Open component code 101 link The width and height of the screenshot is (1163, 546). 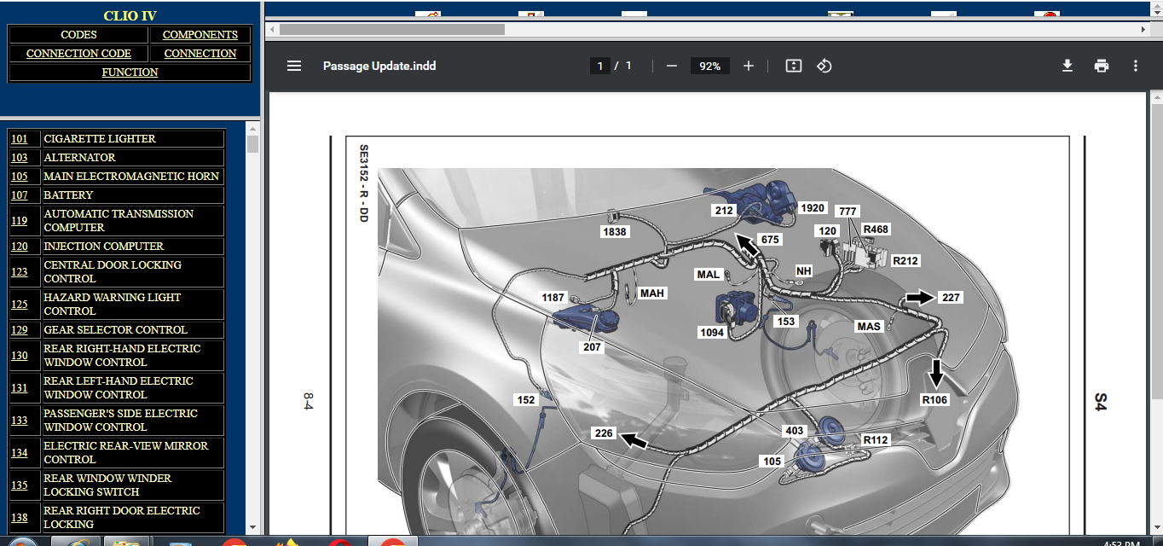pos(20,138)
